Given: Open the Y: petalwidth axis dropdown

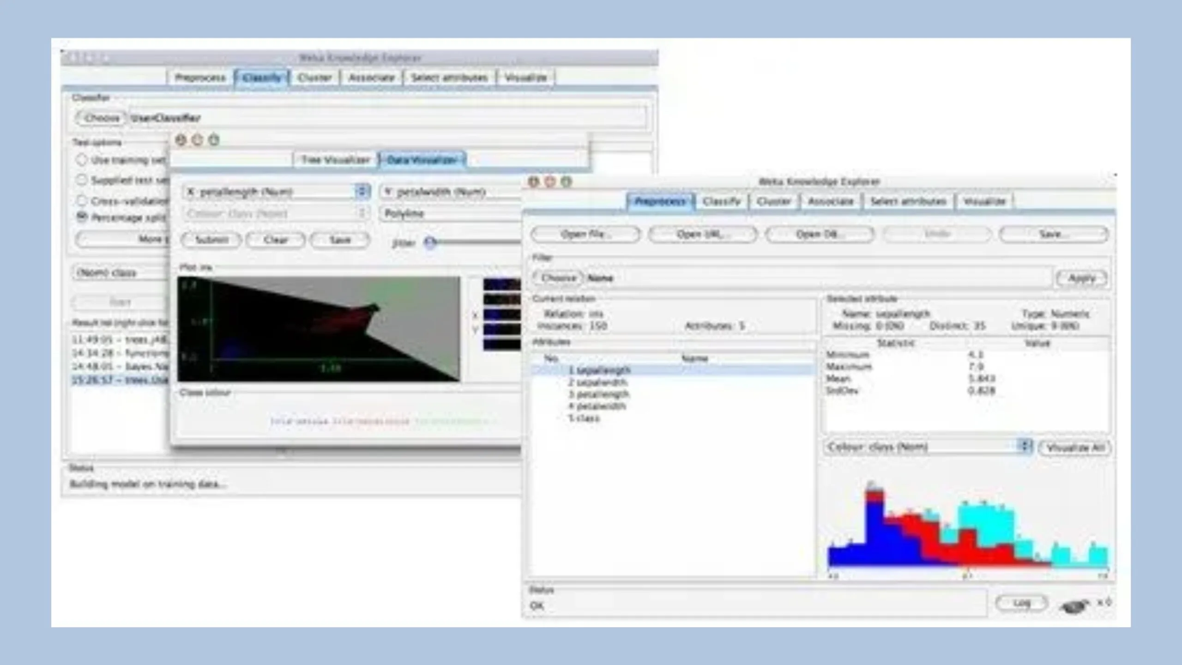Looking at the screenshot, I should [451, 192].
